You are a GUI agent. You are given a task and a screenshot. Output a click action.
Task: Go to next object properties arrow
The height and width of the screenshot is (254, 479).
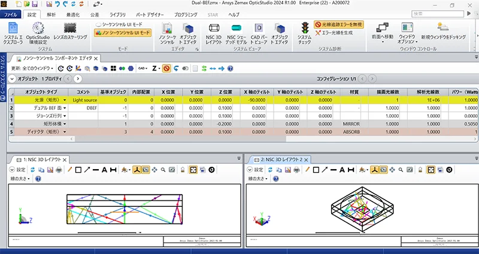[x=78, y=79]
